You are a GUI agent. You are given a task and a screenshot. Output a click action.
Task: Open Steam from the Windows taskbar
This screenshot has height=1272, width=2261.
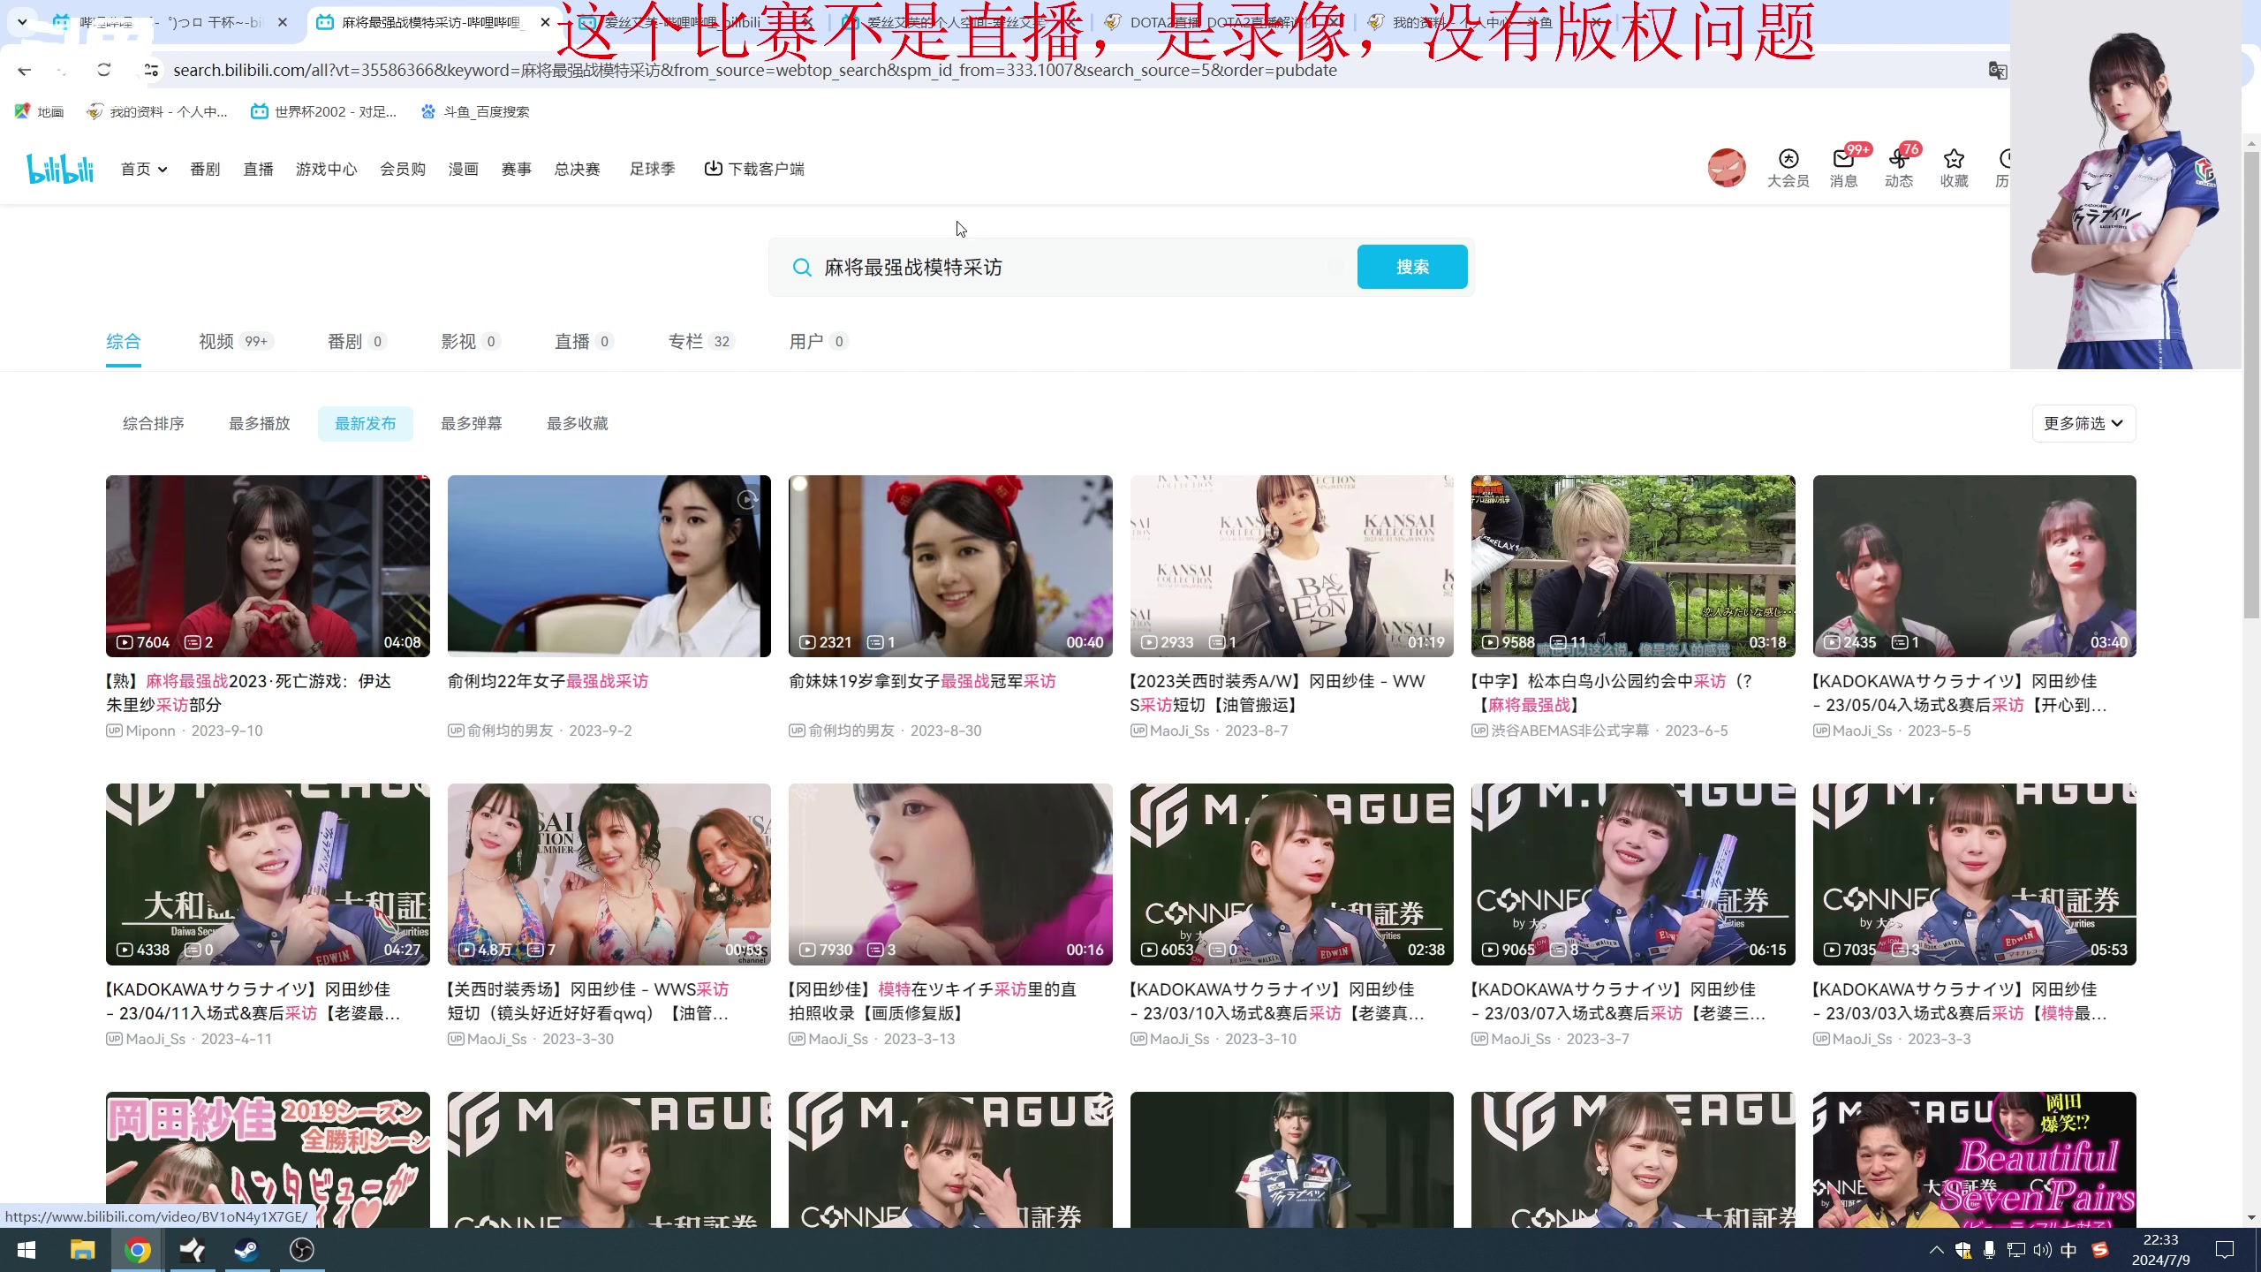(x=246, y=1250)
